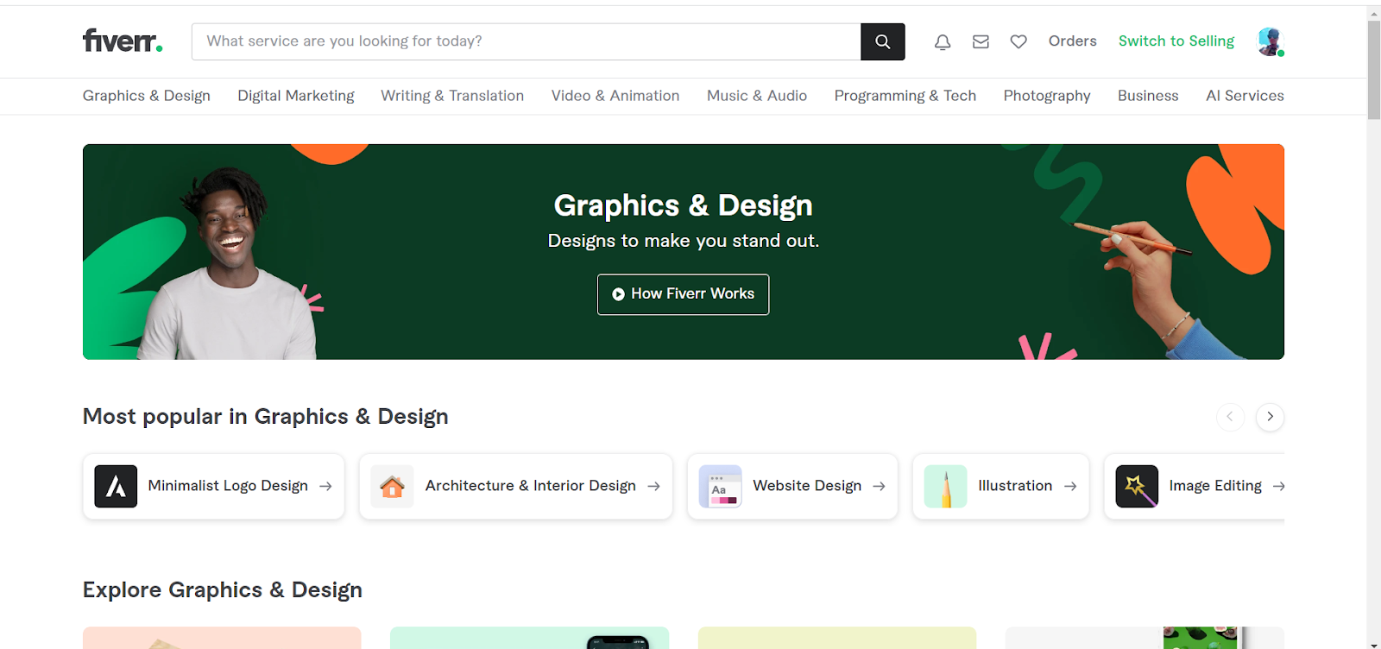The width and height of the screenshot is (1381, 649).
Task: Click the Orders link
Action: tap(1072, 41)
